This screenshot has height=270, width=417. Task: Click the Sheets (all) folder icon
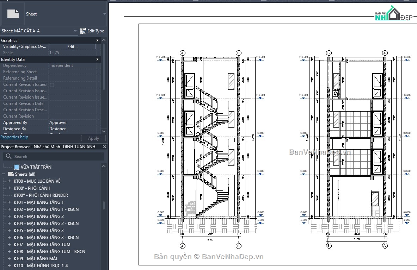pyautogui.click(x=11, y=174)
